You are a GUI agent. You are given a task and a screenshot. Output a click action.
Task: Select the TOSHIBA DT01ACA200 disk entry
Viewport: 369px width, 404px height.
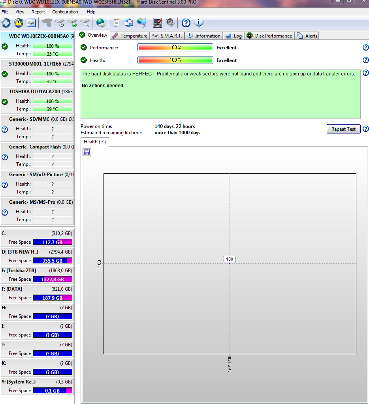(x=37, y=91)
